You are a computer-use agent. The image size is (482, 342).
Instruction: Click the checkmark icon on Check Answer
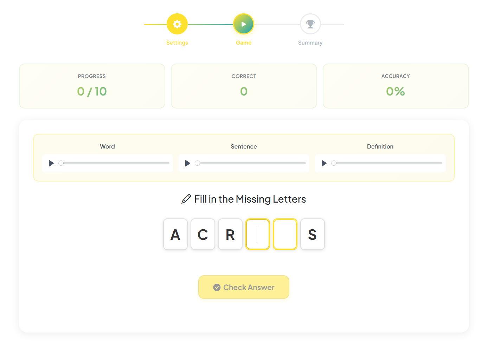tap(217, 287)
